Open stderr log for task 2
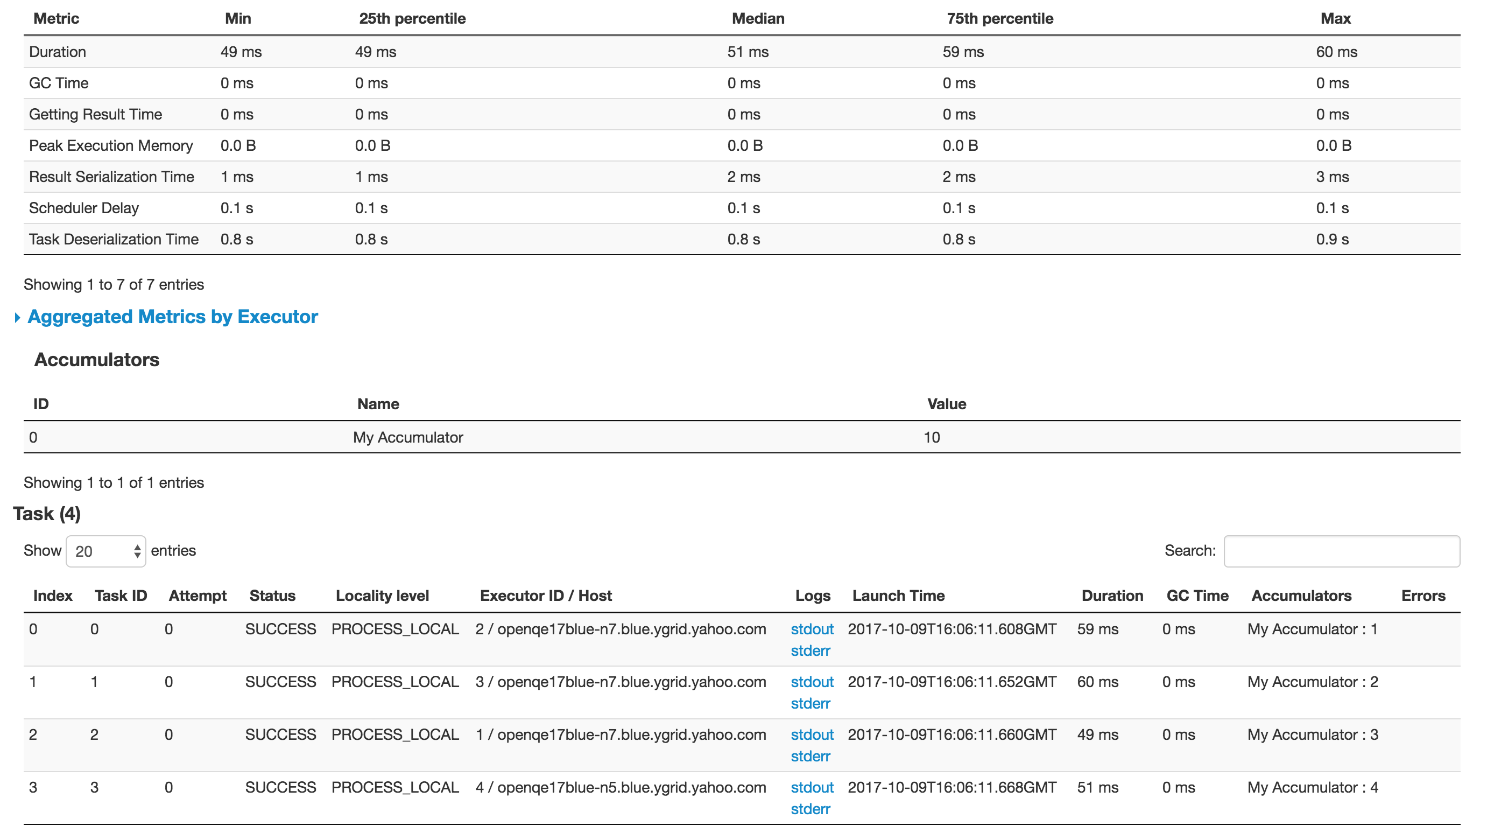This screenshot has height=840, width=1494. 809,757
